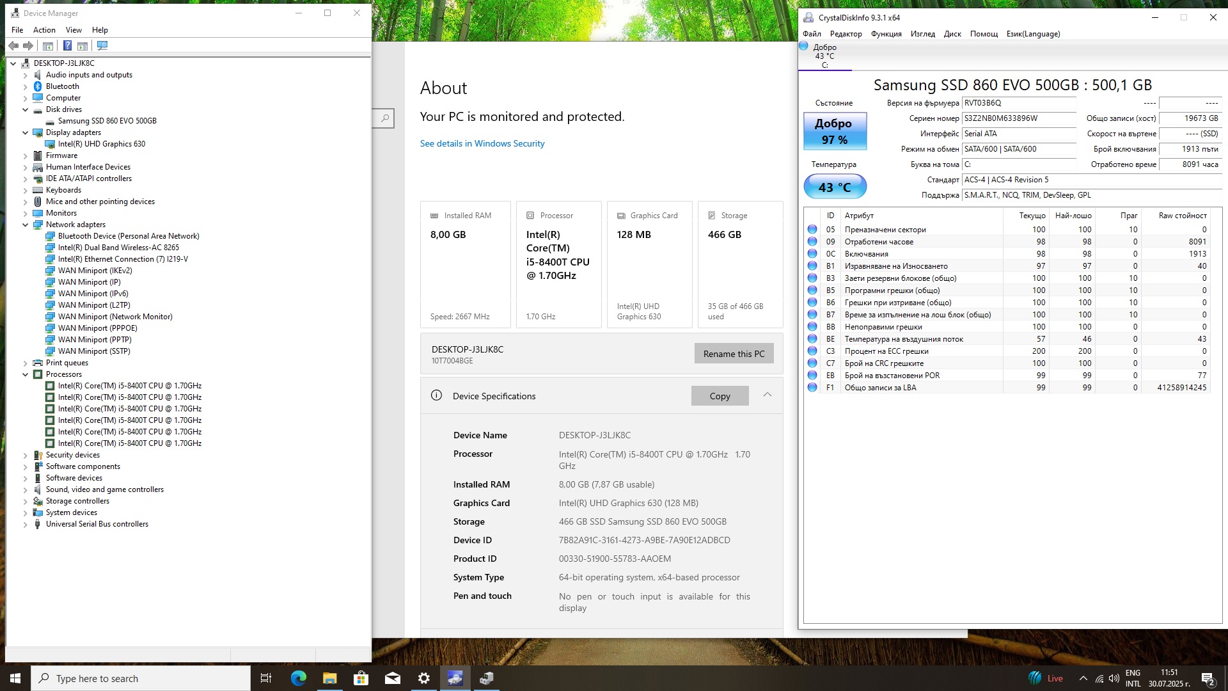
Task: Click the Добро 97 % health status button
Action: tap(835, 131)
